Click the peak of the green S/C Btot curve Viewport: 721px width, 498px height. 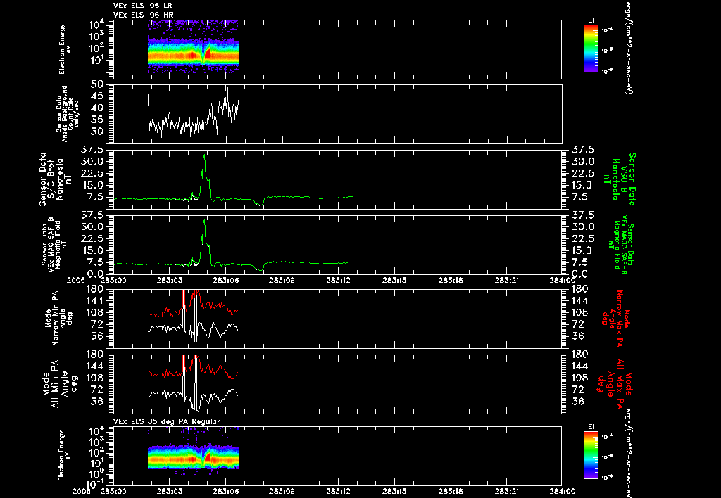[204, 156]
